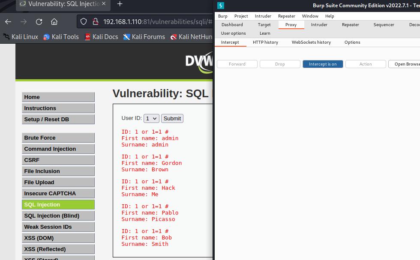Go back in Firefox browser
Viewport: 420px width, 260px height.
[x=8, y=22]
